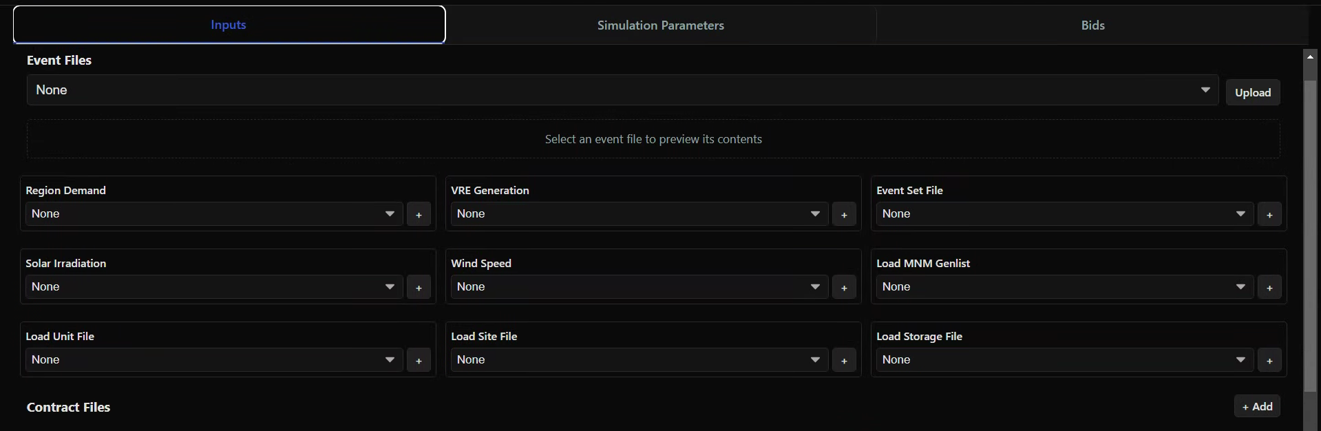The height and width of the screenshot is (431, 1321).
Task: Click the plus icon beside Solar Irradiation
Action: (x=419, y=288)
